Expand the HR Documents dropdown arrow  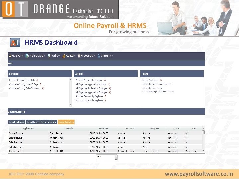click(95, 56)
